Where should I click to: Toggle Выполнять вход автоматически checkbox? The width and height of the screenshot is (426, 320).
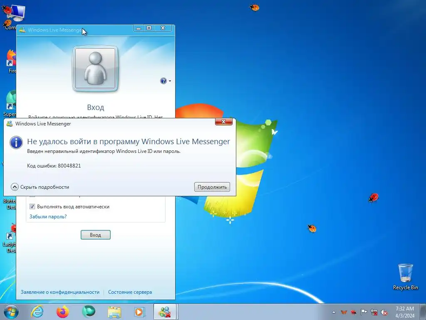[x=32, y=207]
